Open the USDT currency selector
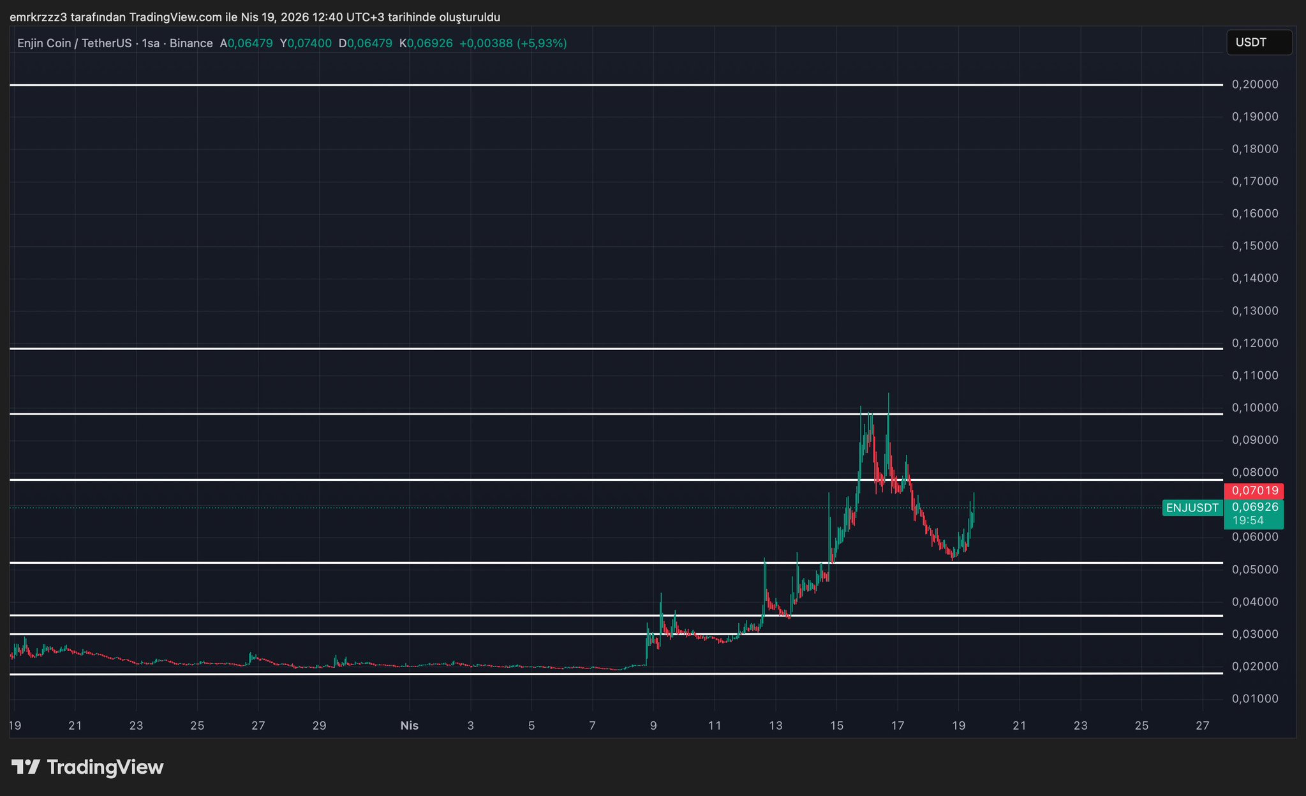The image size is (1306, 796). point(1258,43)
